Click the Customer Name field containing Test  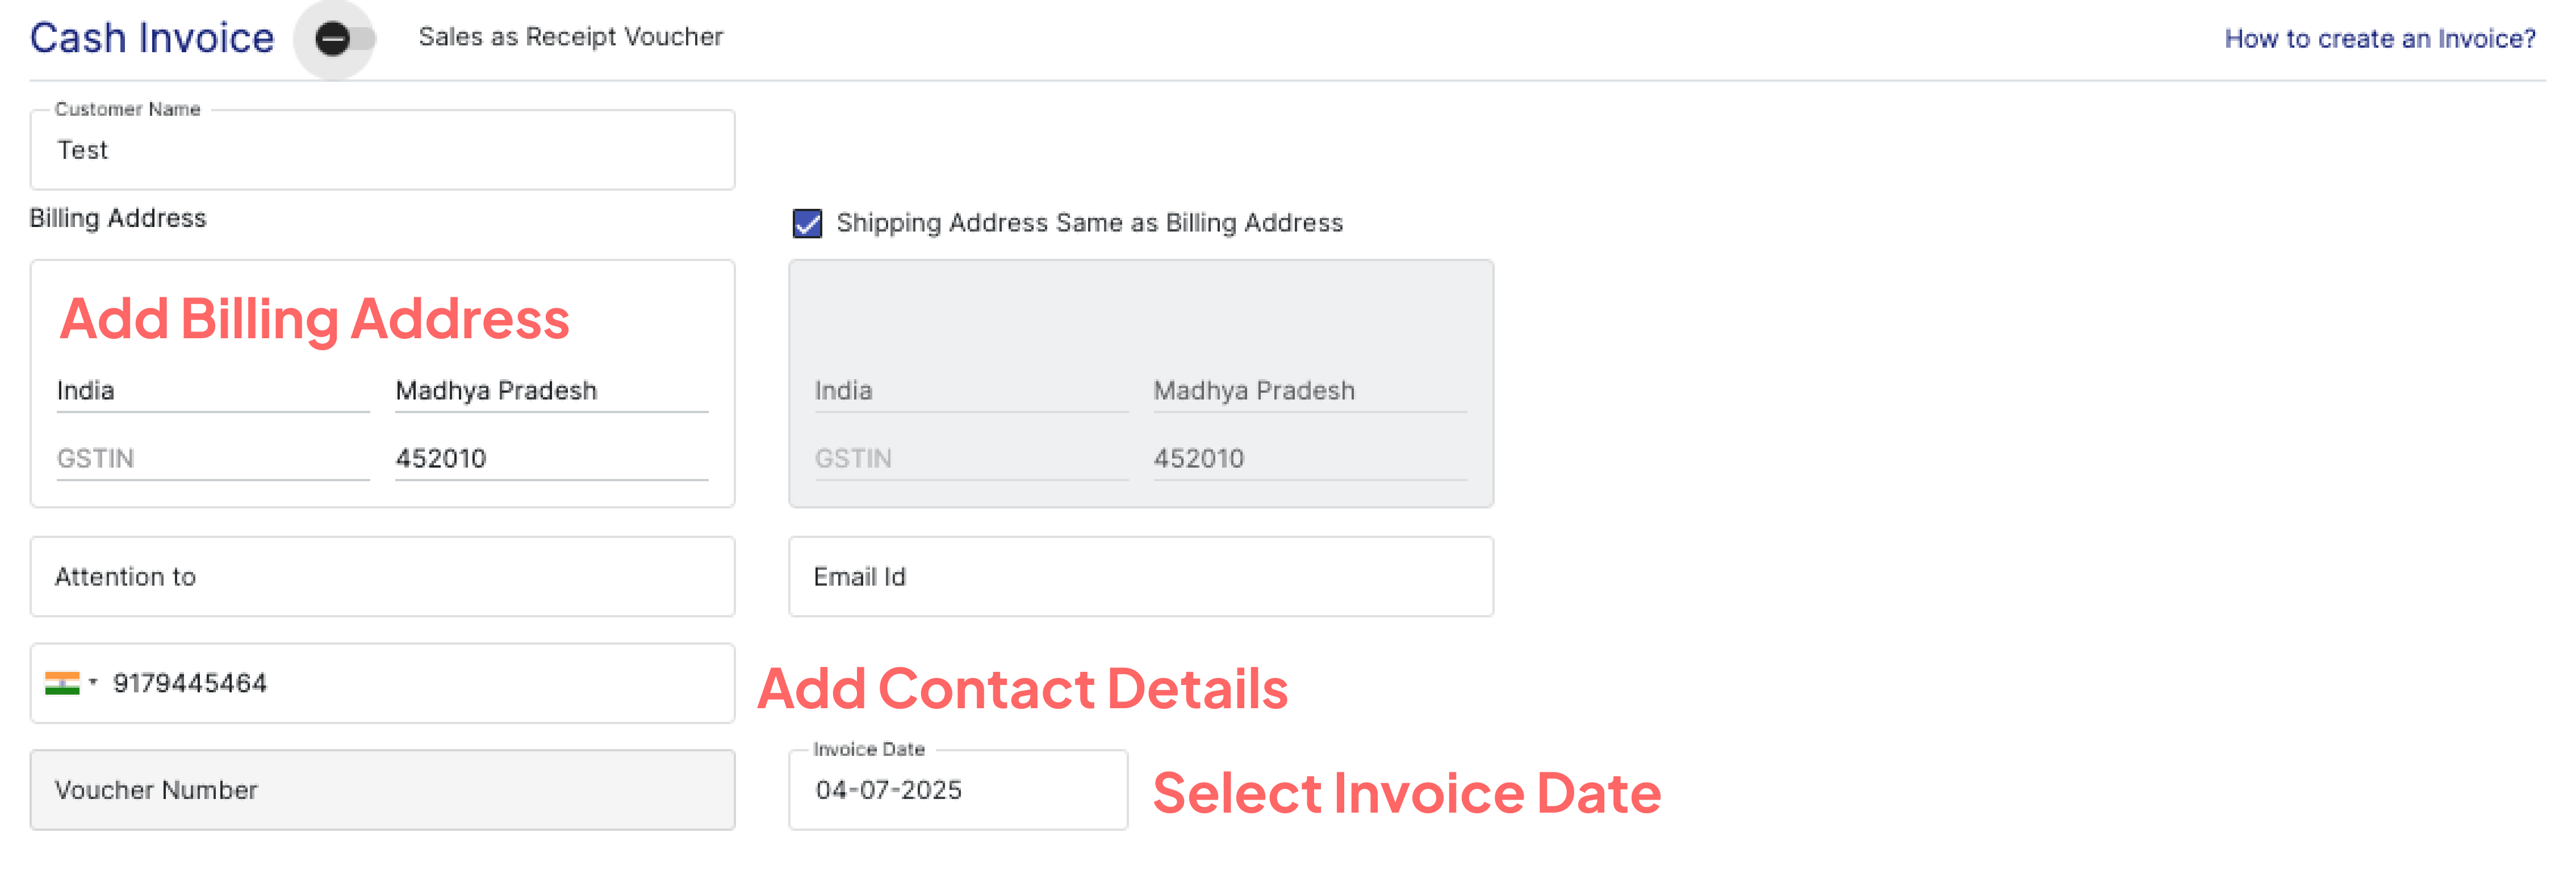click(382, 150)
